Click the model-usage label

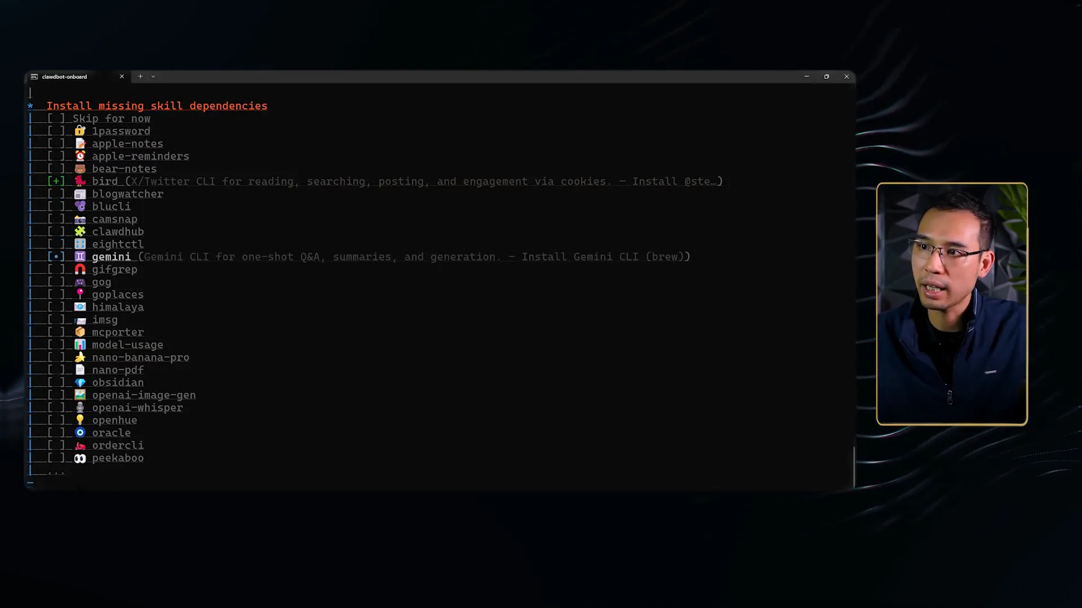(128, 345)
